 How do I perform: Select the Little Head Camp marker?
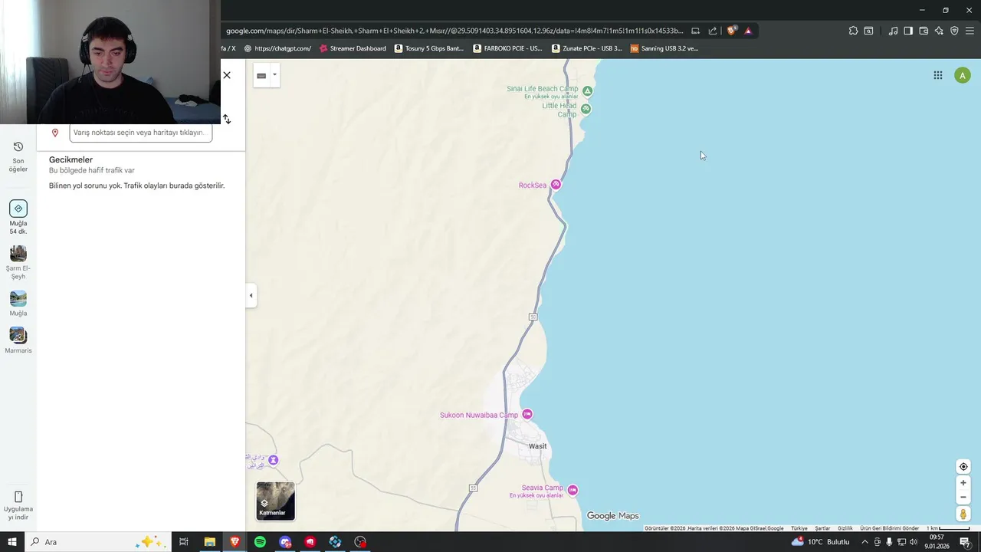click(x=586, y=109)
